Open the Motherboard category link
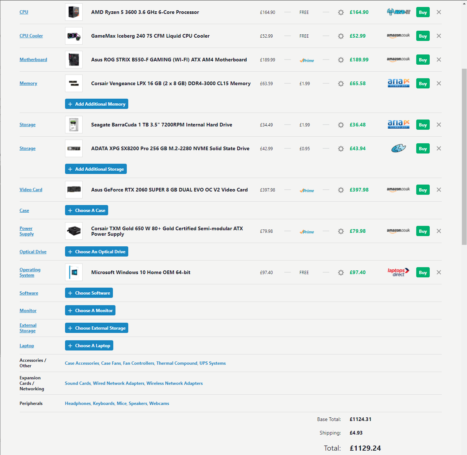This screenshot has width=467, height=455. point(33,60)
